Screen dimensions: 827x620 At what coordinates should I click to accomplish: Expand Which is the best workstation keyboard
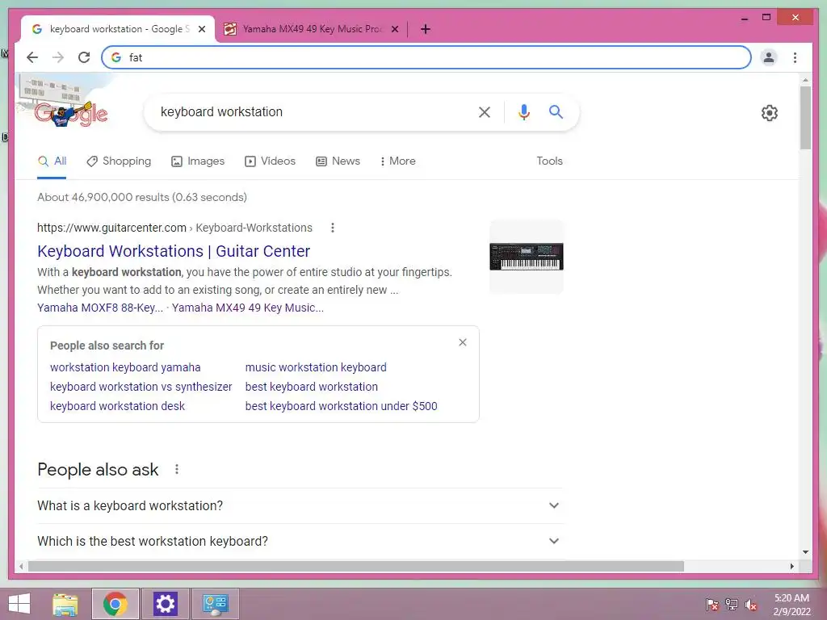point(300,541)
